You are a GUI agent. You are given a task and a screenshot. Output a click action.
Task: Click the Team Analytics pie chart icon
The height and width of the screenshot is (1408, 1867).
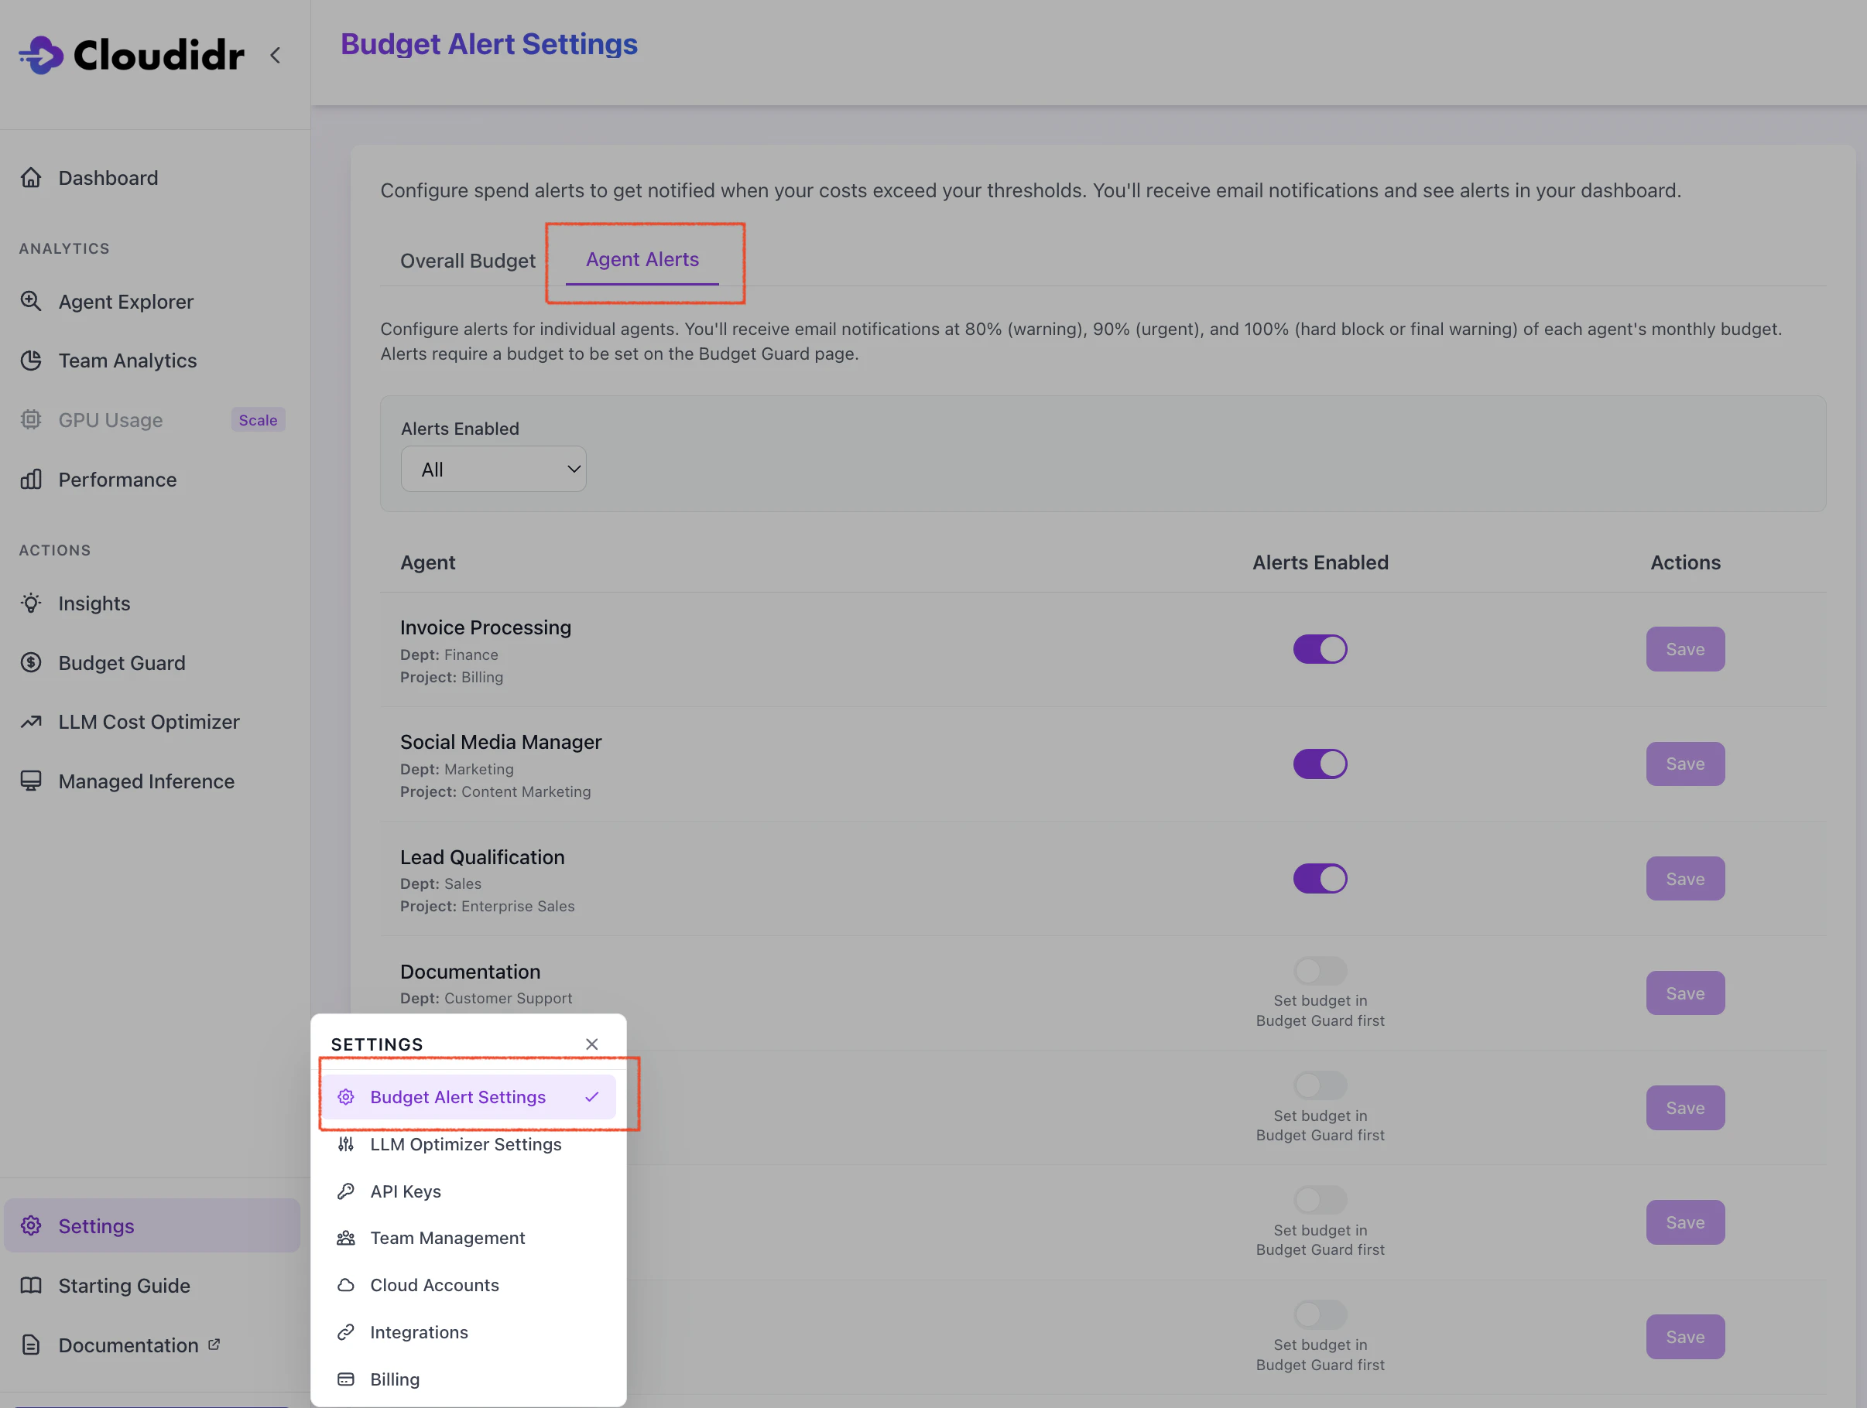click(31, 361)
